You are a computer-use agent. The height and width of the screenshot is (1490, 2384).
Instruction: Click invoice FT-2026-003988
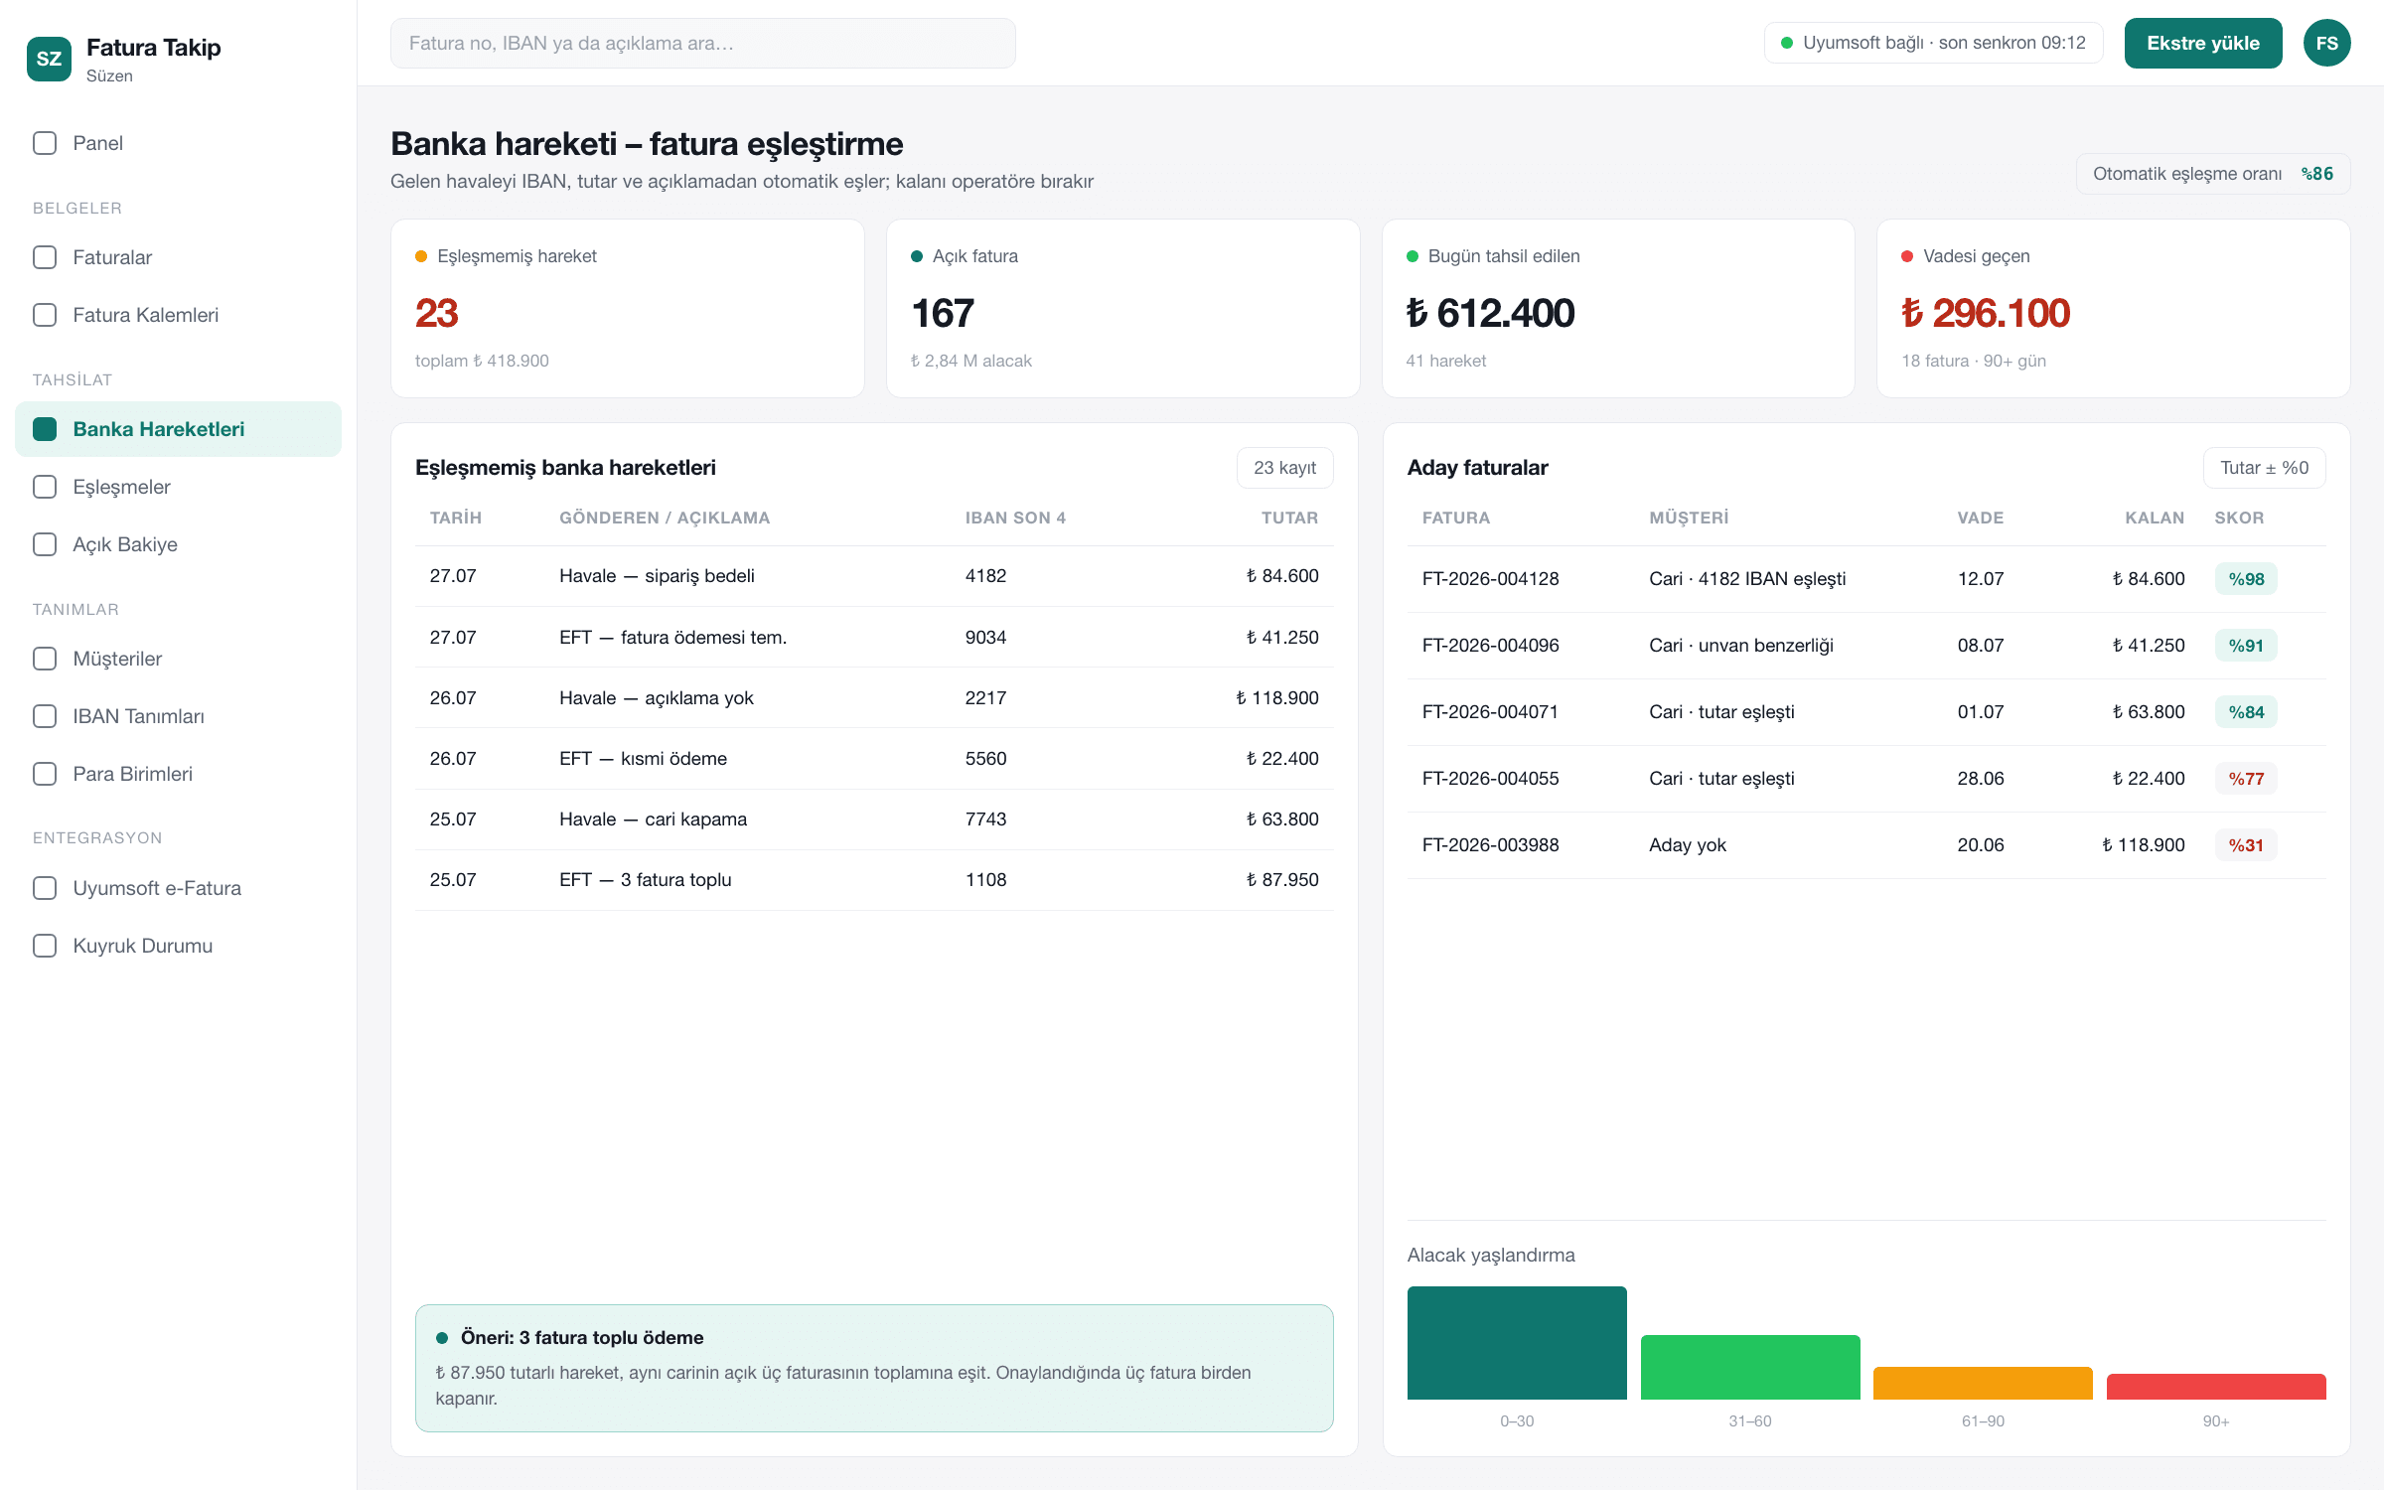1490,845
